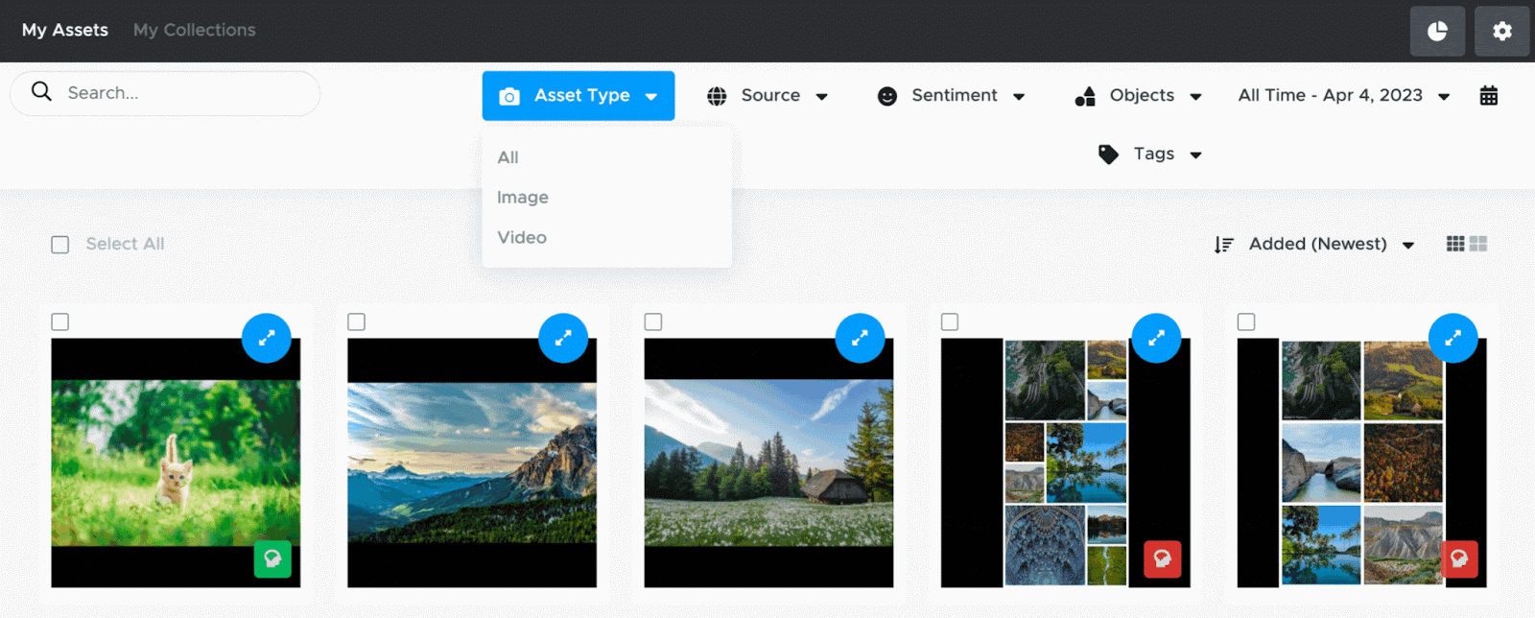
Task: Expand the fifth collage image with blue arrow button
Action: click(1453, 338)
